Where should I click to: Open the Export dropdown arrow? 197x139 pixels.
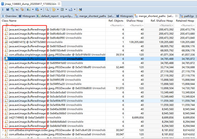pyautogui.click(x=75, y=9)
